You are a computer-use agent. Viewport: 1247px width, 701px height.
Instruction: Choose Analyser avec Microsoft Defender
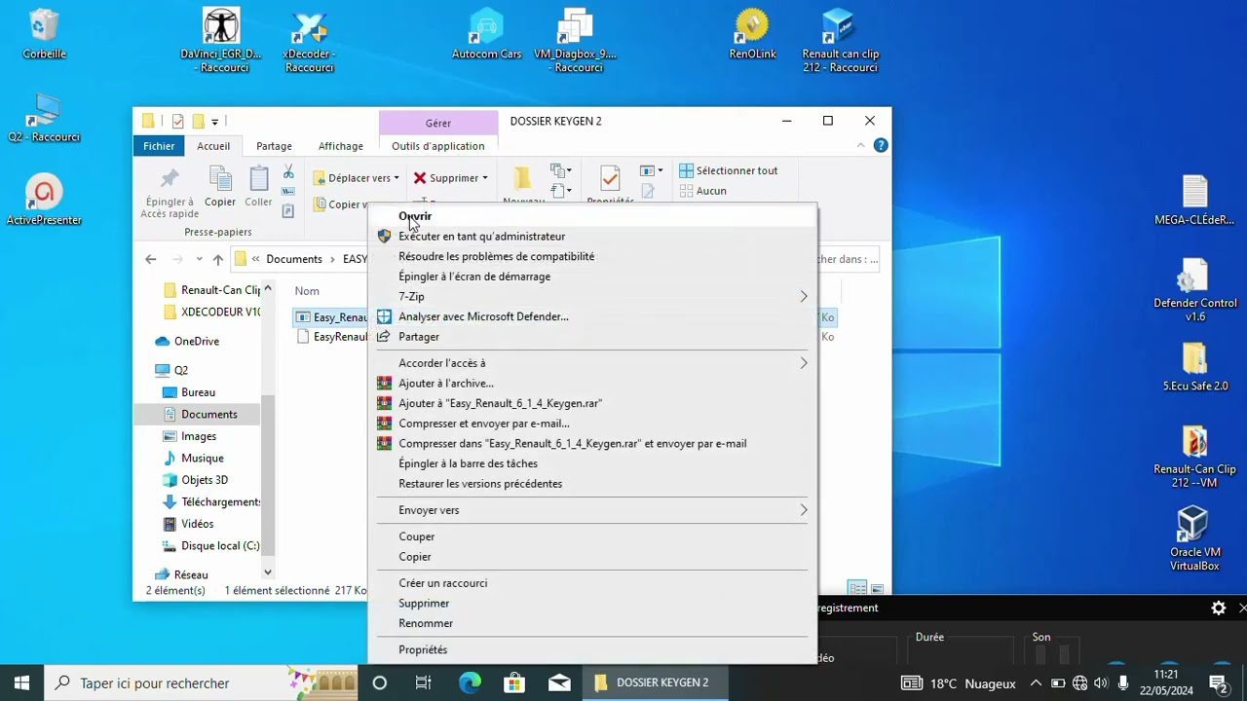pyautogui.click(x=592, y=316)
